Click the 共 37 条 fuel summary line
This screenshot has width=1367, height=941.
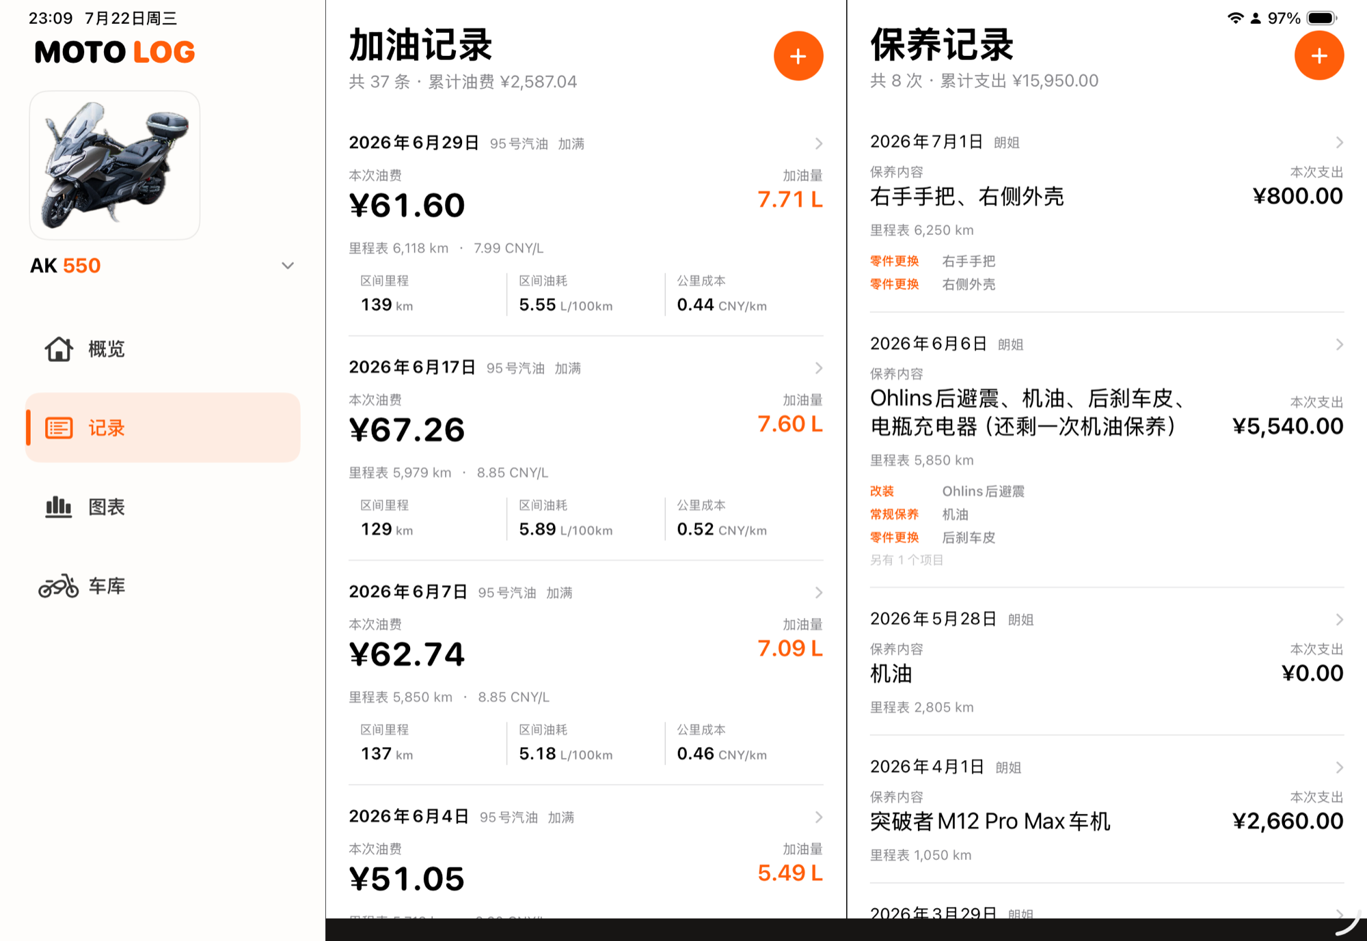(463, 82)
